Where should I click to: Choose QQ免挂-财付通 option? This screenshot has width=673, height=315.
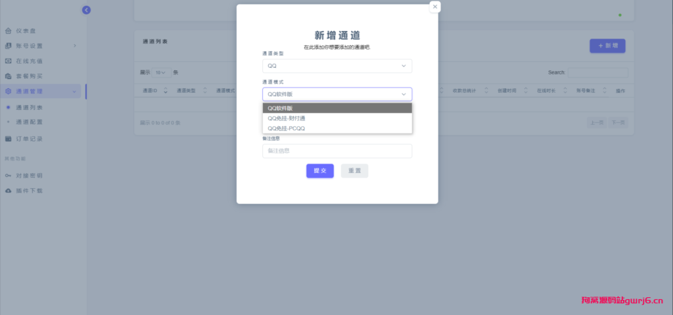click(337, 118)
